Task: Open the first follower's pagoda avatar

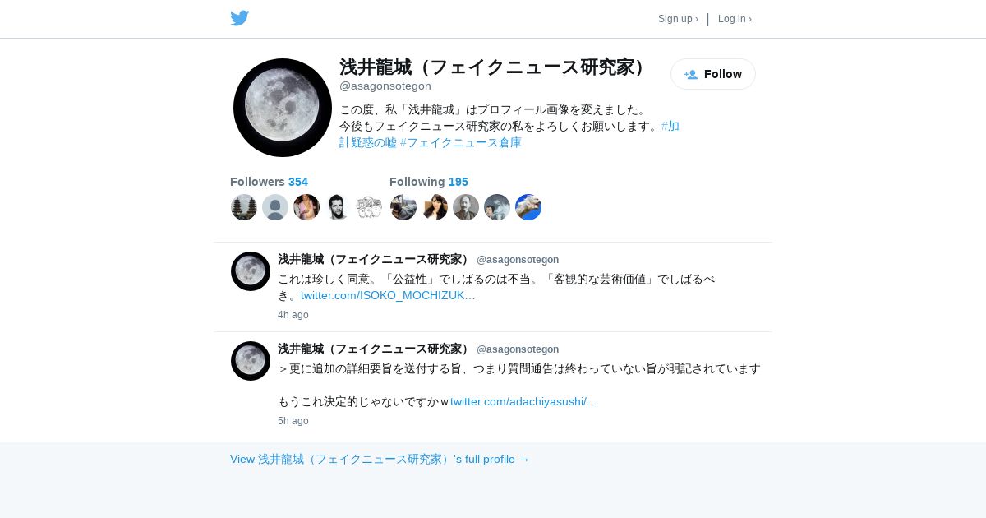Action: (244, 207)
